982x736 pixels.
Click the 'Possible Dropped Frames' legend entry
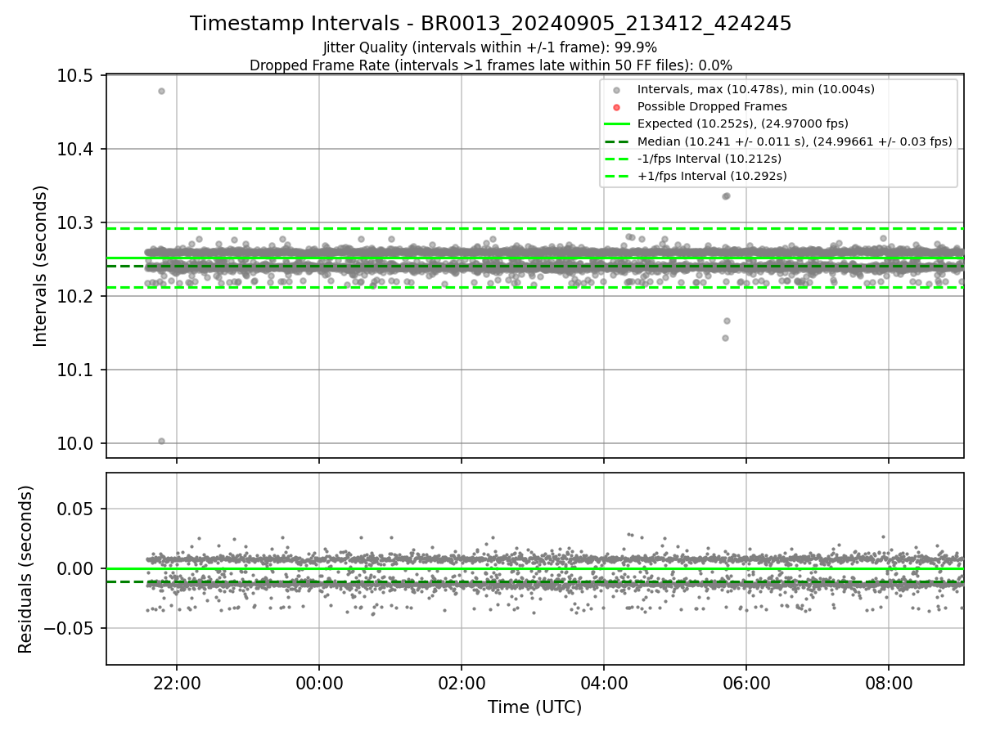[712, 106]
